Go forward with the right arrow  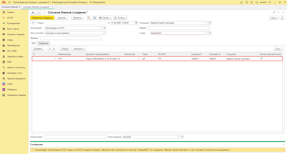pyautogui.click(x=38, y=12)
